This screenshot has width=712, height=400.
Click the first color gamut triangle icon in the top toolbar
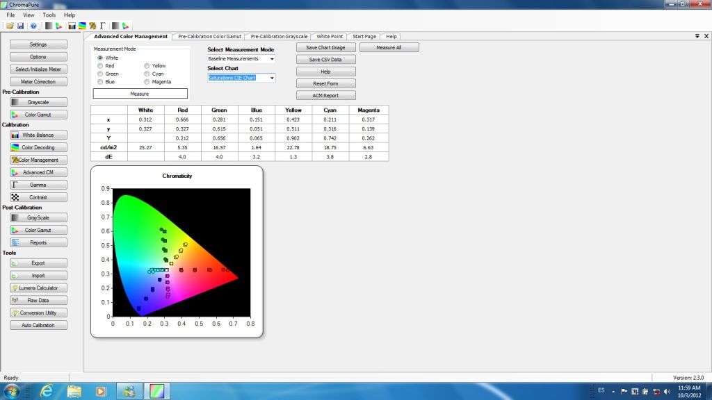59,26
